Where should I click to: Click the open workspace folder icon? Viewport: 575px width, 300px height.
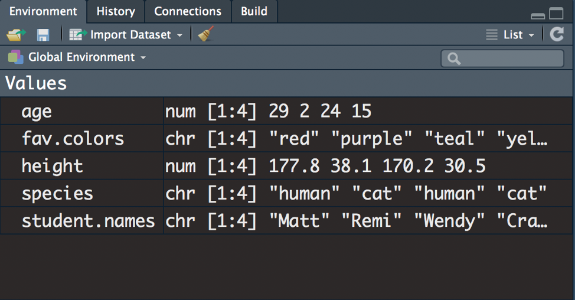point(15,35)
